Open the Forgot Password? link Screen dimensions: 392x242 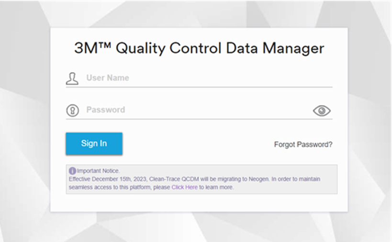(303, 144)
